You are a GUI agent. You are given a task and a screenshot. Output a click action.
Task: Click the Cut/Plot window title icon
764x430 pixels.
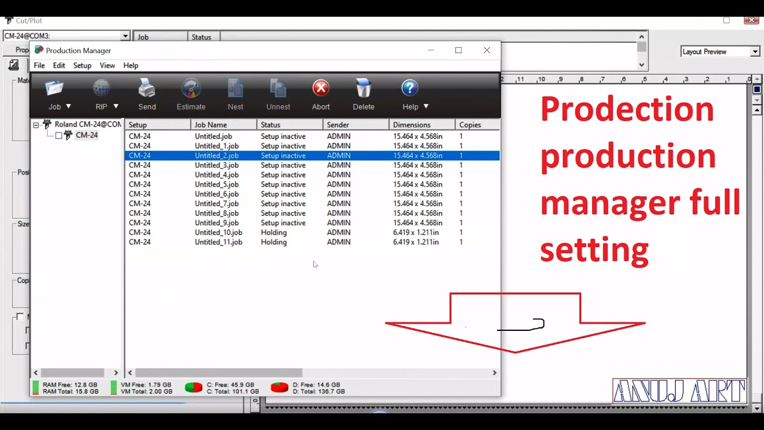(x=8, y=20)
